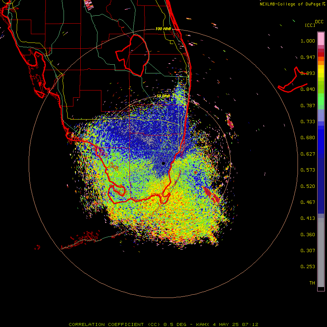
Task: Click the CORRELATION COEFFICIENT caption text
Action: click(106, 324)
